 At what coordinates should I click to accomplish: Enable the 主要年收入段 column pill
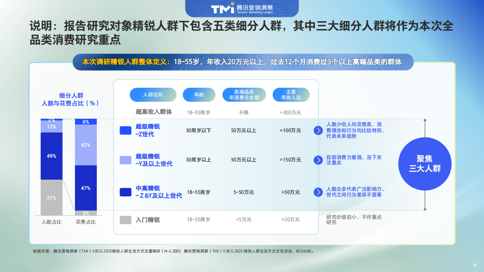coord(291,94)
